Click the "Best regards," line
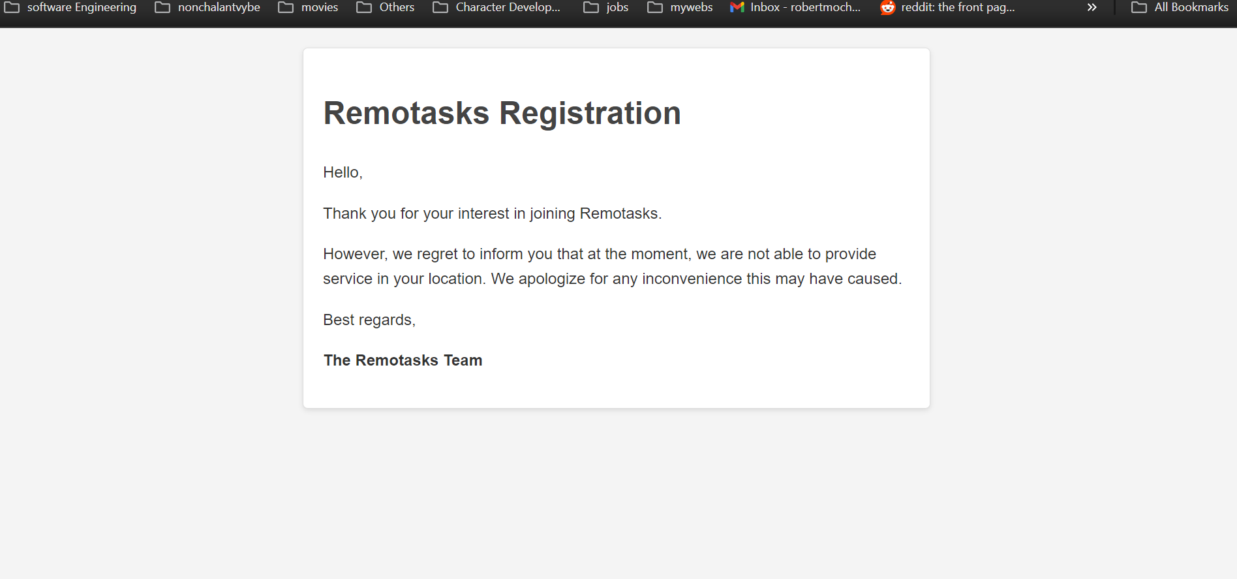 (369, 320)
